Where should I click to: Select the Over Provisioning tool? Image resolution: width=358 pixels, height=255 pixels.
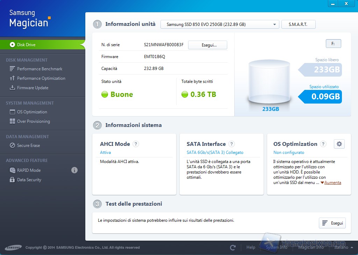coord(34,121)
